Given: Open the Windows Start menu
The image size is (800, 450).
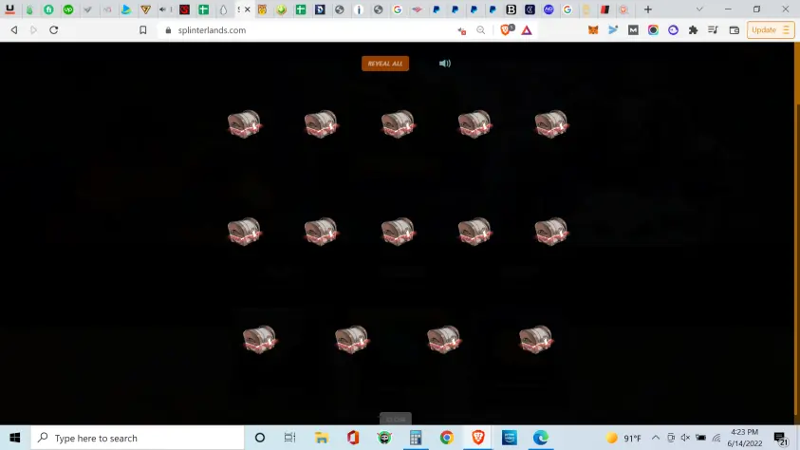Looking at the screenshot, I should (x=15, y=438).
